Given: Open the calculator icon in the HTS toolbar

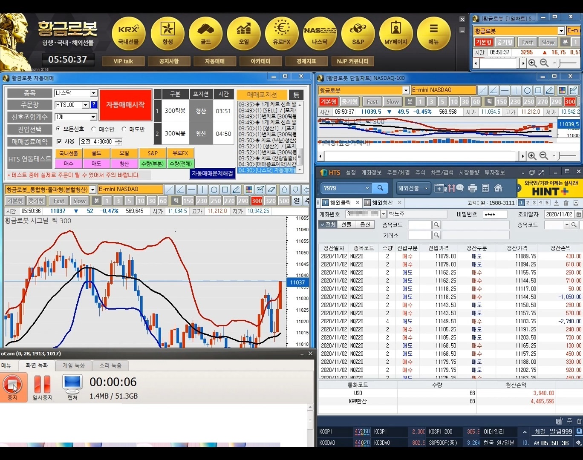Looking at the screenshot, I should (485, 188).
